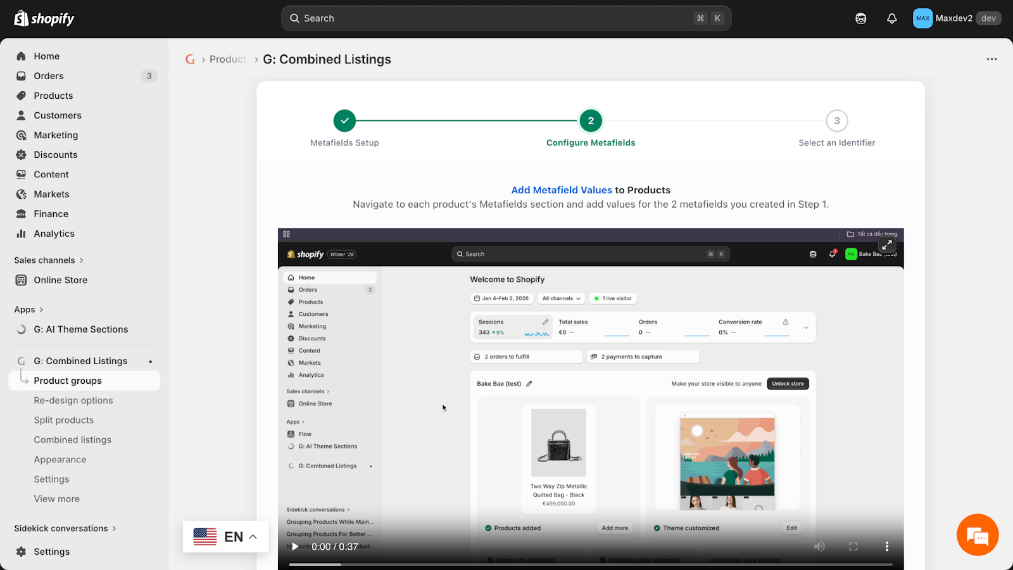Open the Maxdev2 account menu
The image size is (1013, 570).
[x=957, y=18]
